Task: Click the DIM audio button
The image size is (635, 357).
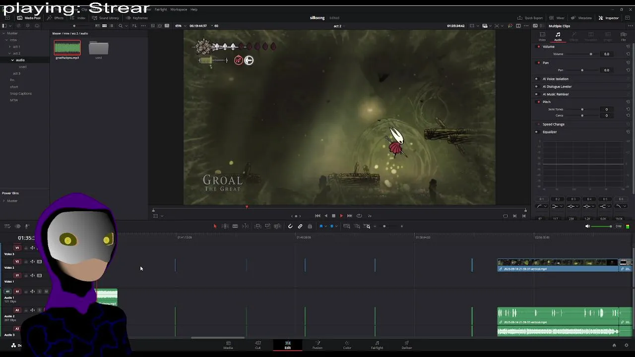Action: point(618,227)
